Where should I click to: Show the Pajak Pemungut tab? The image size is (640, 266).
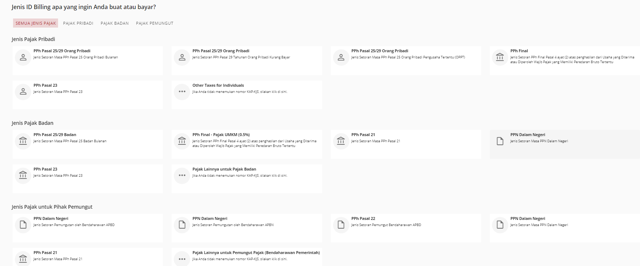pos(155,23)
